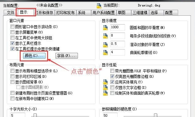The width and height of the screenshot is (195, 117).
Task: Open the 三维建模 tab
Action: (140, 13)
